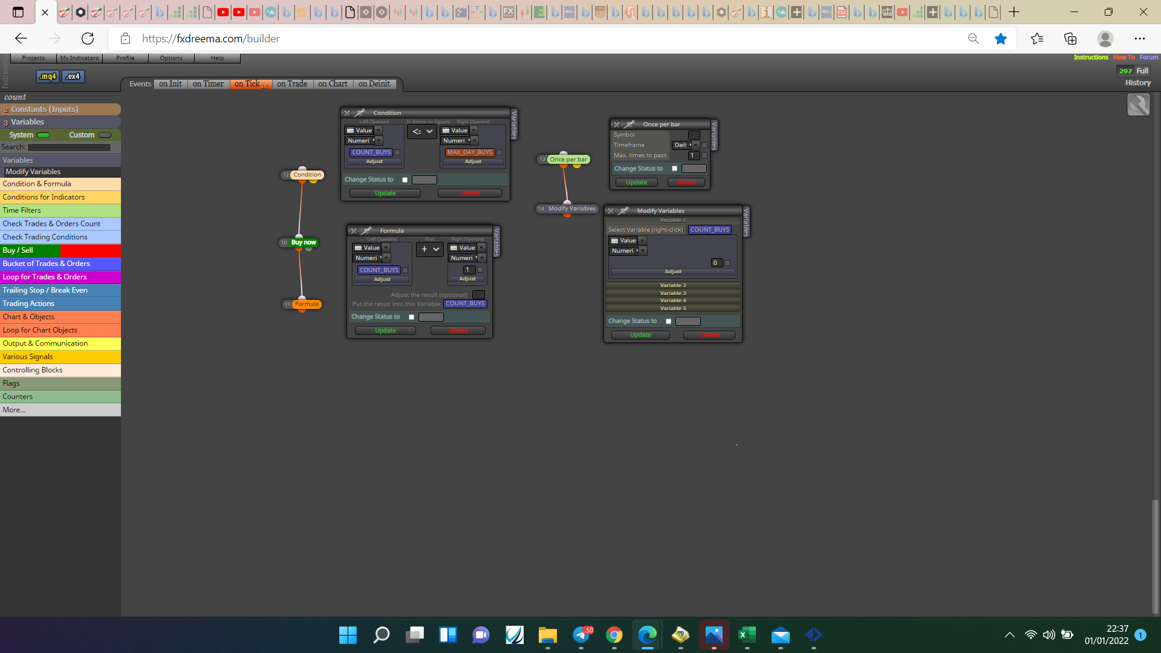
Task: Switch to the on Trade event tab
Action: (x=292, y=84)
